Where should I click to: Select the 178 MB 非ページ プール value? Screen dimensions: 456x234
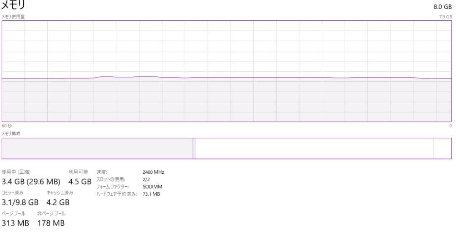51,223
